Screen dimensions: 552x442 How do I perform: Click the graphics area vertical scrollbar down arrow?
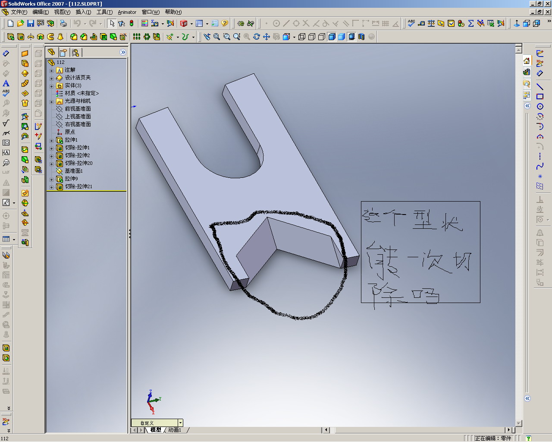[x=519, y=423]
